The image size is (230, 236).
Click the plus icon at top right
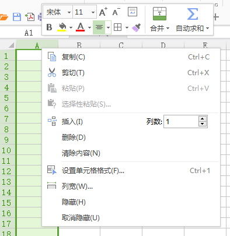pyautogui.click(x=216, y=17)
